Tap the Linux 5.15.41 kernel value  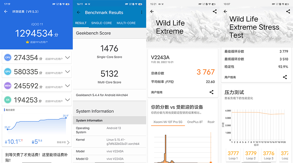point(123,142)
